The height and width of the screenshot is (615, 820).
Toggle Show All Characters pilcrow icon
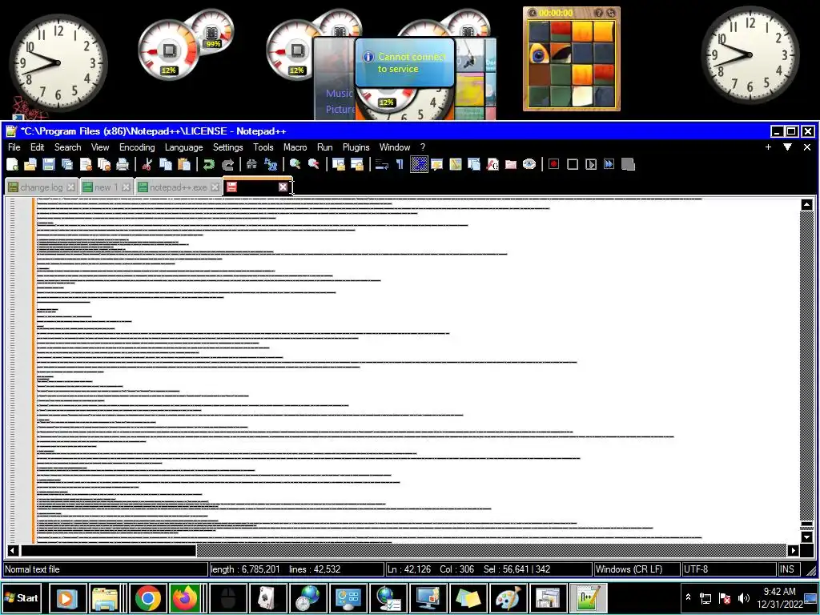tap(400, 165)
